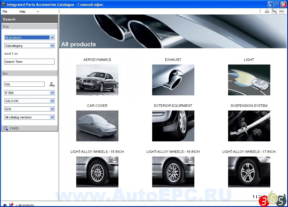Click the person icon next to the VIN field
The image size is (288, 207).
[51, 84]
